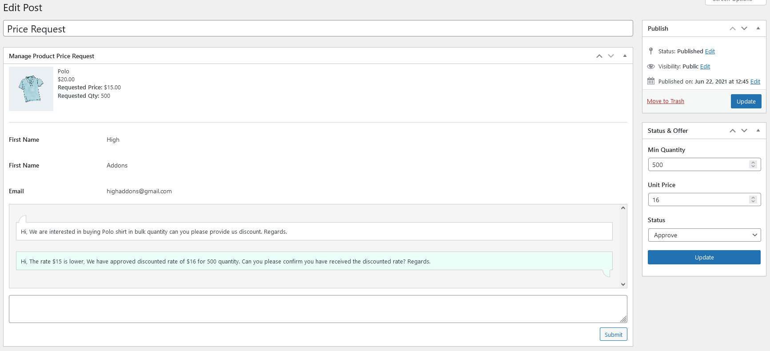Adjust Unit Price with stepper arrows
The image size is (770, 351).
point(753,199)
